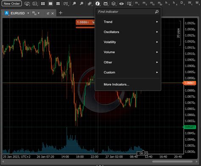The height and width of the screenshot is (166, 201).
Task: Click the 25 Jan 2023, UTC+2 label
Action: (17, 157)
